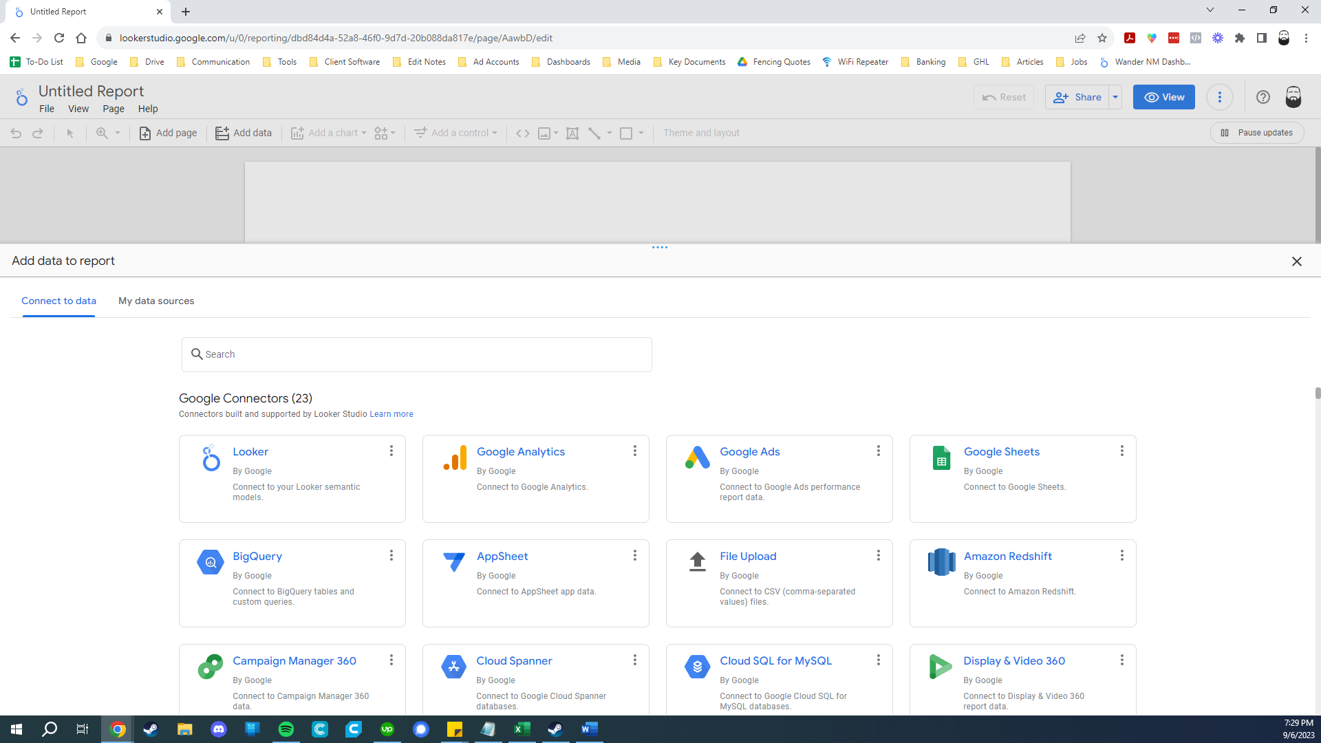Screen dimensions: 1321x743
Task: Follow the Learn more link
Action: (x=391, y=414)
